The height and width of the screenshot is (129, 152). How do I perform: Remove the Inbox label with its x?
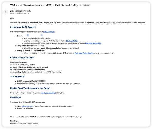[x=89, y=5]
